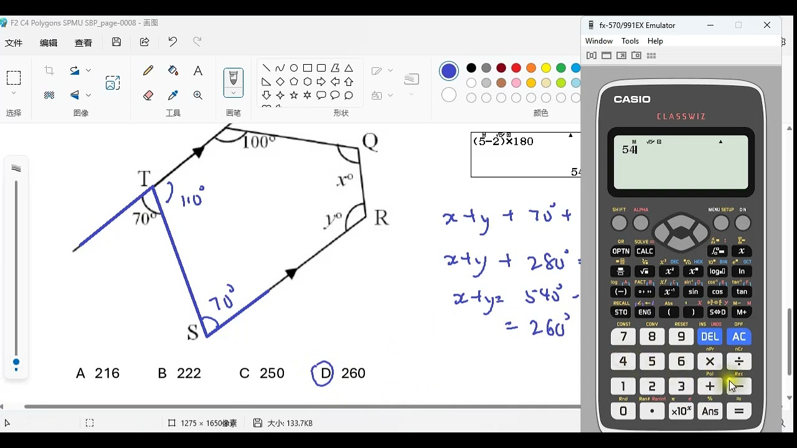Click the calculator multiply key
The height and width of the screenshot is (448, 797).
tap(710, 362)
